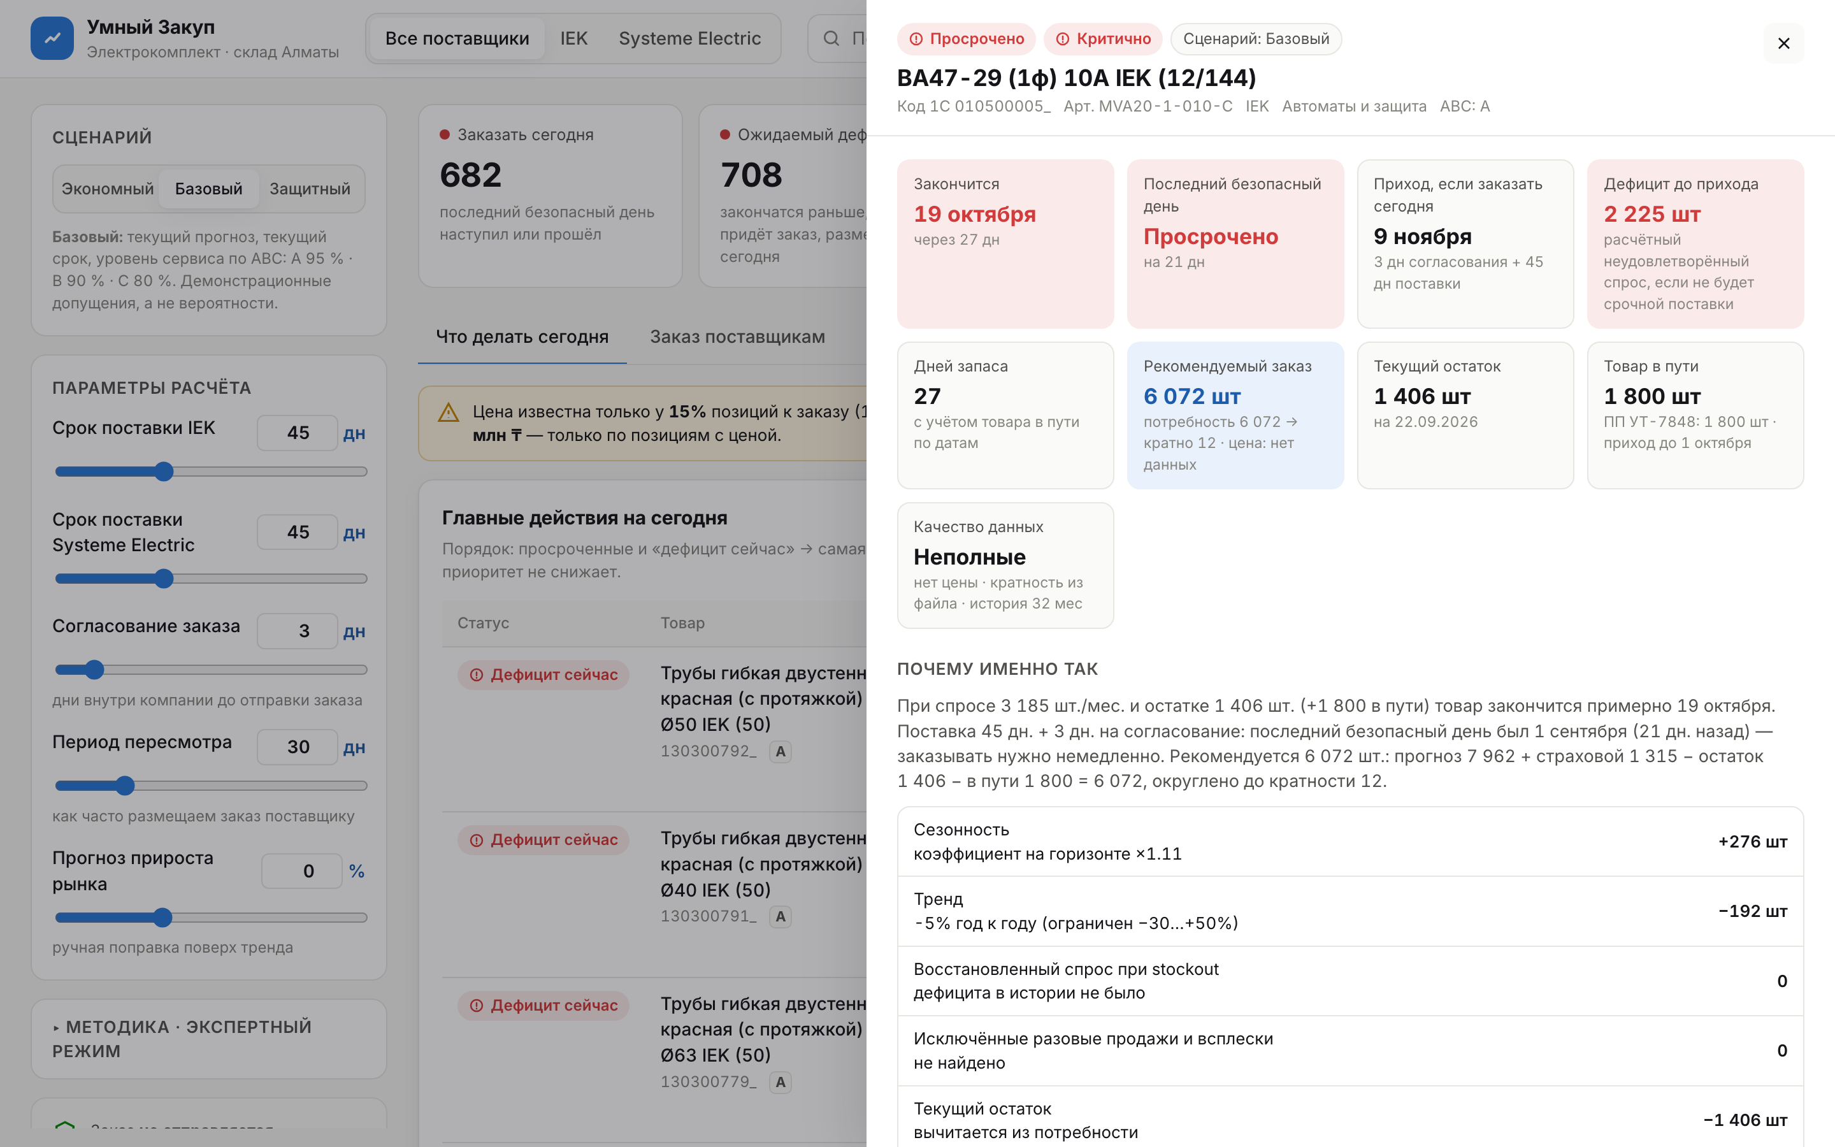Click the Сезонность +276 шт row
Screen dimensions: 1835x1147
click(x=1349, y=841)
